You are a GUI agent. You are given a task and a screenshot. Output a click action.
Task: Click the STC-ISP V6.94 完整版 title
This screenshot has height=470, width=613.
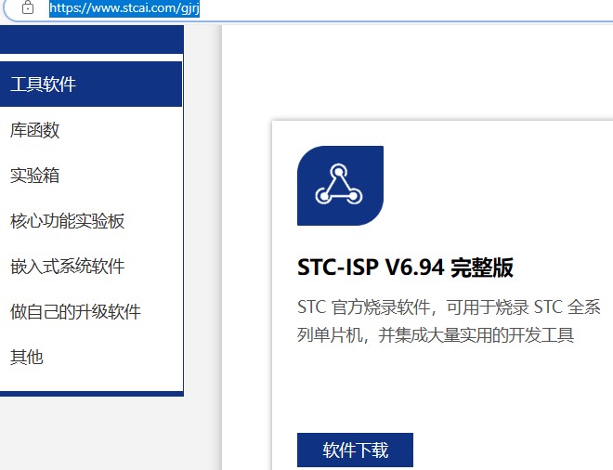pos(405,268)
